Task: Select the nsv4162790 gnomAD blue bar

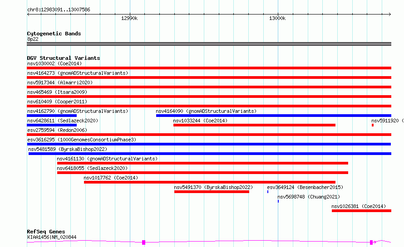Action: pos(52,116)
